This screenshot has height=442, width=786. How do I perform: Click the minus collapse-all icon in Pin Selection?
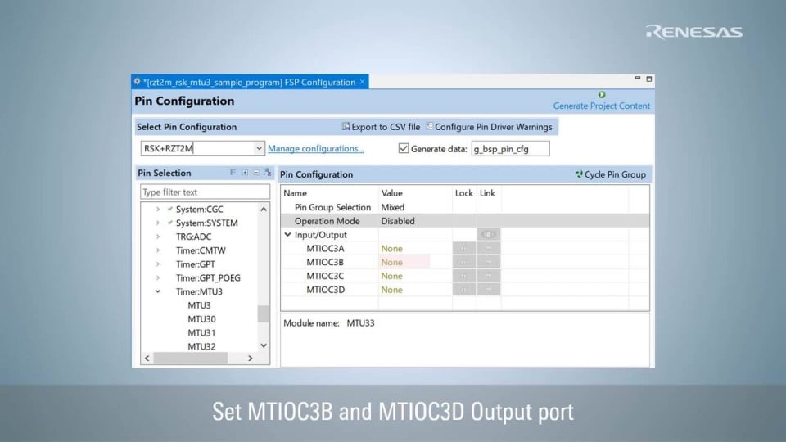click(x=256, y=173)
